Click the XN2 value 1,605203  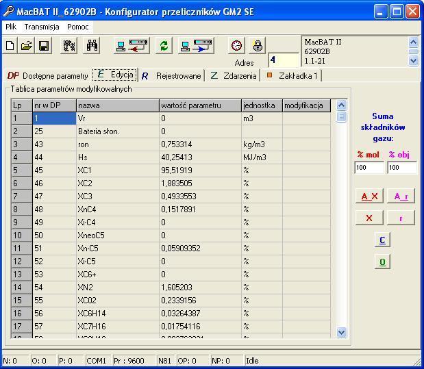[x=201, y=288]
